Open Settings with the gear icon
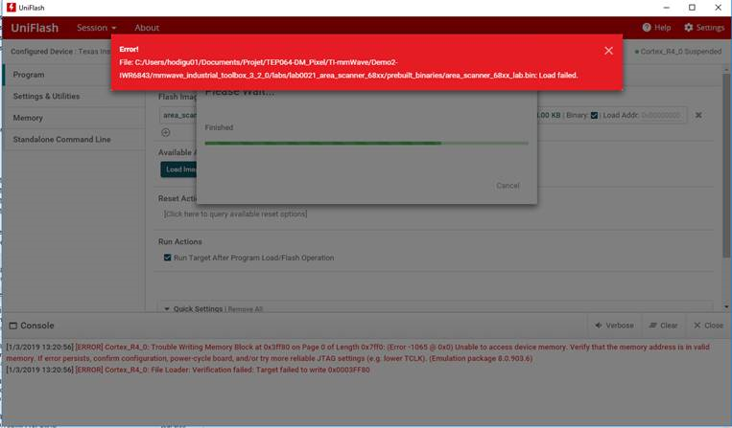This screenshot has height=428, width=732. 704,28
